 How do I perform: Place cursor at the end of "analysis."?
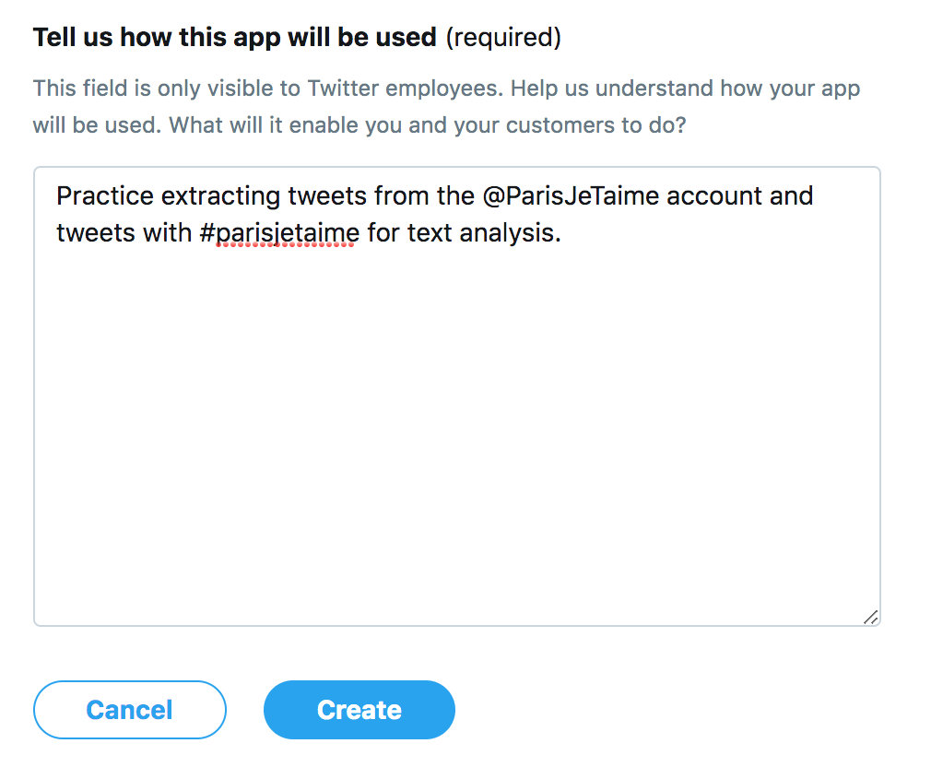(x=562, y=233)
